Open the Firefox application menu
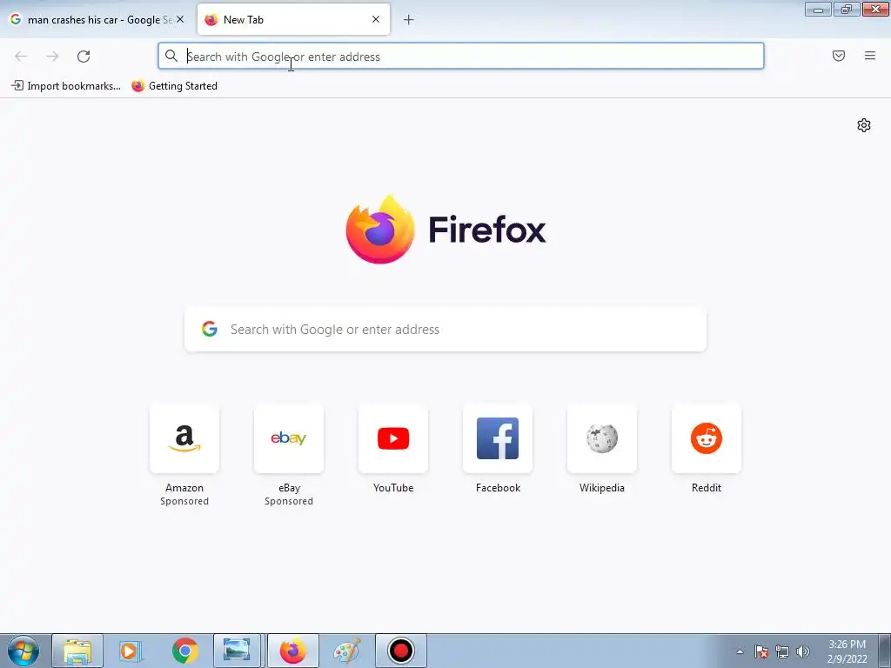891x668 pixels. coord(870,56)
